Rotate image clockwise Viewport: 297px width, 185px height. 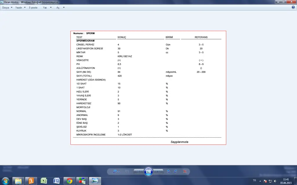click(x=175, y=171)
